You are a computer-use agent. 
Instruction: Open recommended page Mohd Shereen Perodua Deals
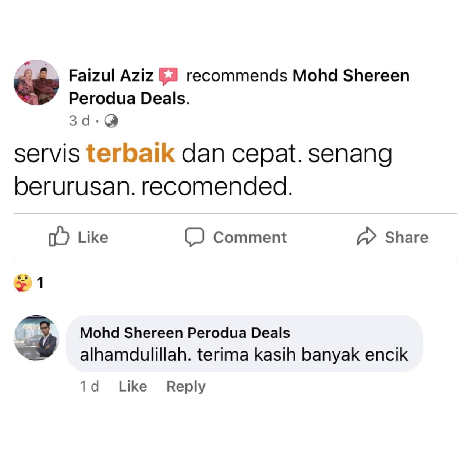click(239, 87)
